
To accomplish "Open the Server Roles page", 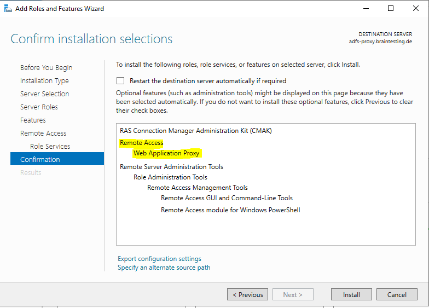I will 39,107.
